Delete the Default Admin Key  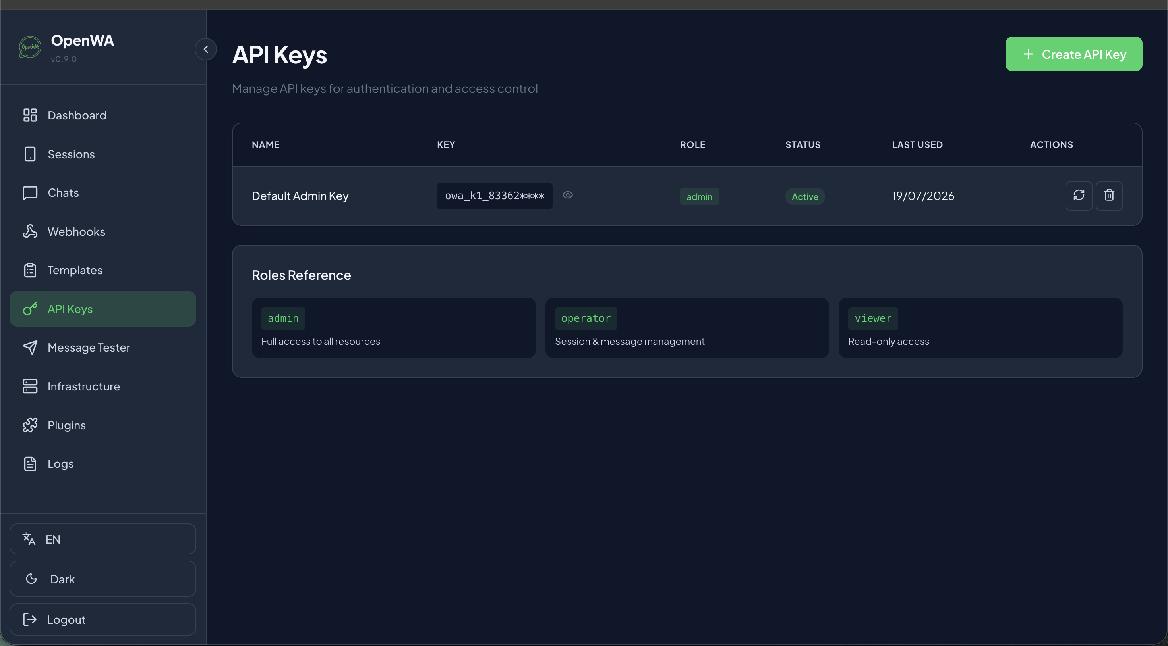[1109, 196]
